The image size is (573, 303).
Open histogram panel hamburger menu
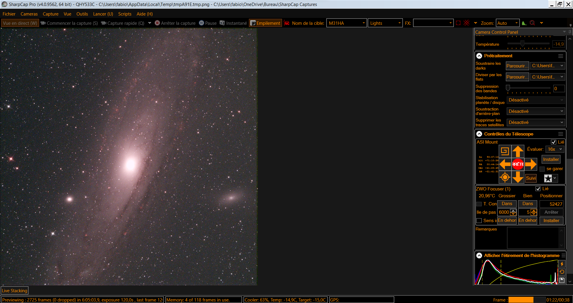coord(563,256)
